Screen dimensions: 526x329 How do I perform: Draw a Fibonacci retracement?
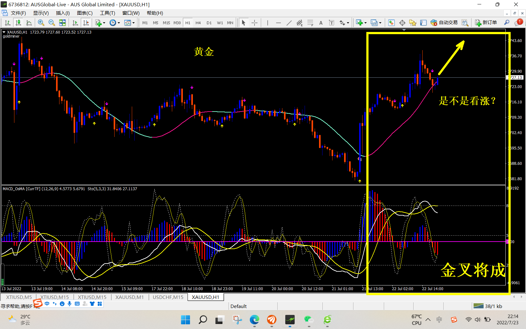click(310, 23)
